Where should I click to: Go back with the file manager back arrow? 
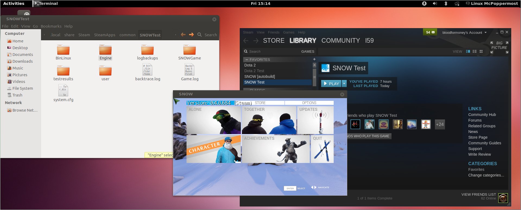[183, 35]
